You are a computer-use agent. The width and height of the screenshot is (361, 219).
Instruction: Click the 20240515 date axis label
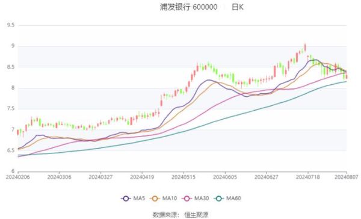click(x=184, y=177)
